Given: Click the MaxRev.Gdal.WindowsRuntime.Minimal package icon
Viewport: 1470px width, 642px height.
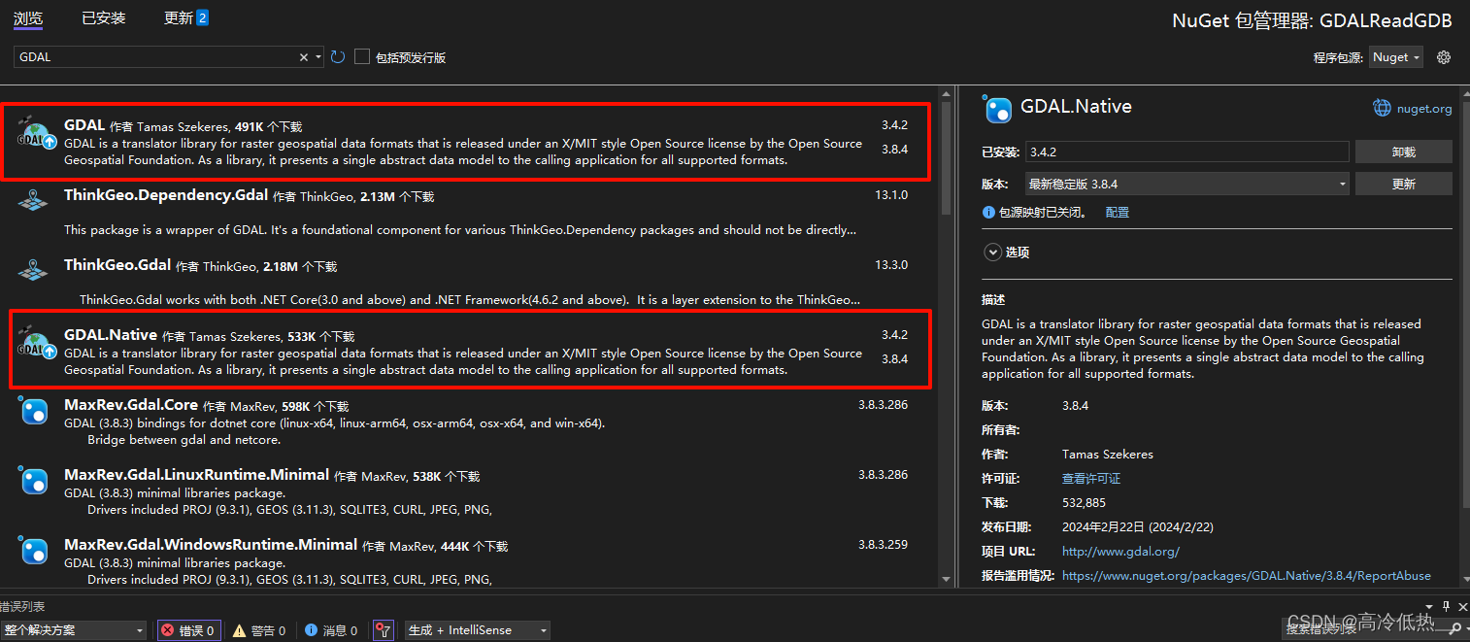Looking at the screenshot, I should click(33, 550).
